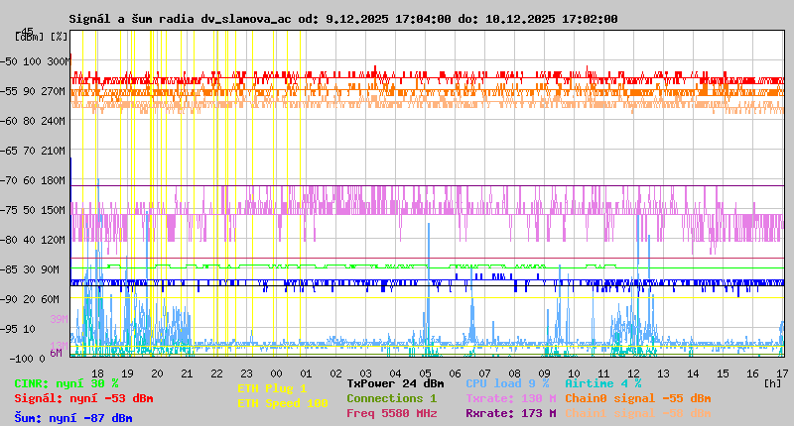Screen dimensions: 794x426
Task: Click the [dBm] [%] axis units header
Action: tap(42, 37)
